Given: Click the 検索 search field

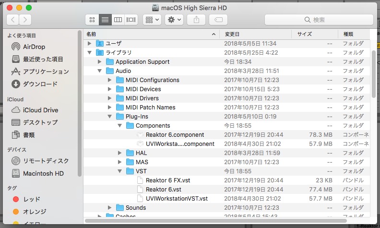Looking at the screenshot, I should tap(319, 20).
